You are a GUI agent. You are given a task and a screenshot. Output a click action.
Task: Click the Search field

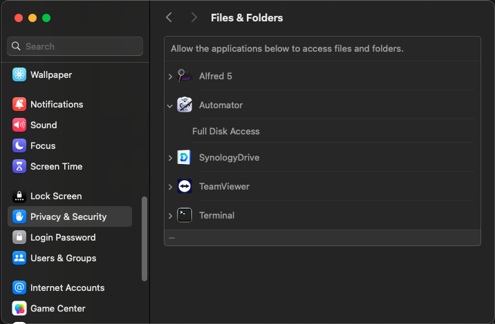tap(75, 46)
